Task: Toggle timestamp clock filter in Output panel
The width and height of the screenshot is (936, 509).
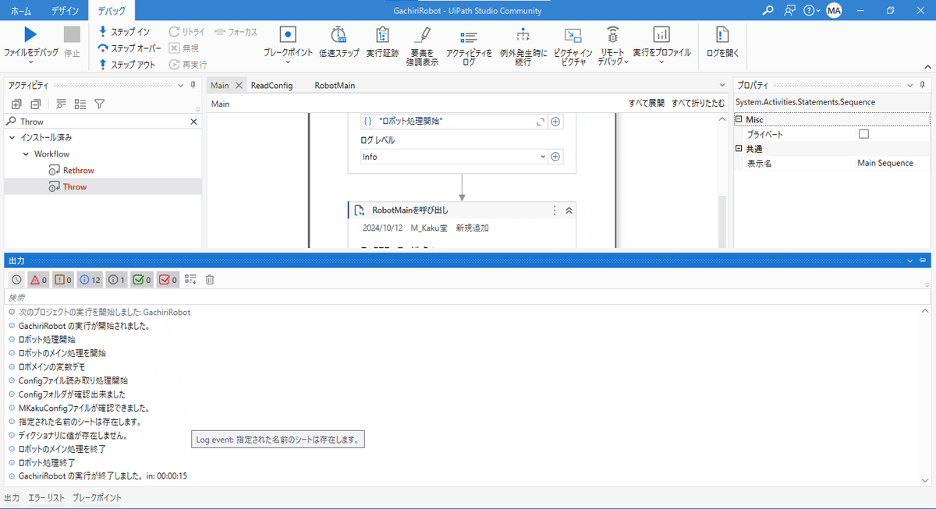Action: point(16,279)
